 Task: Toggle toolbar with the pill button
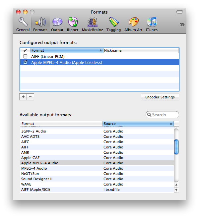coord(180,12)
